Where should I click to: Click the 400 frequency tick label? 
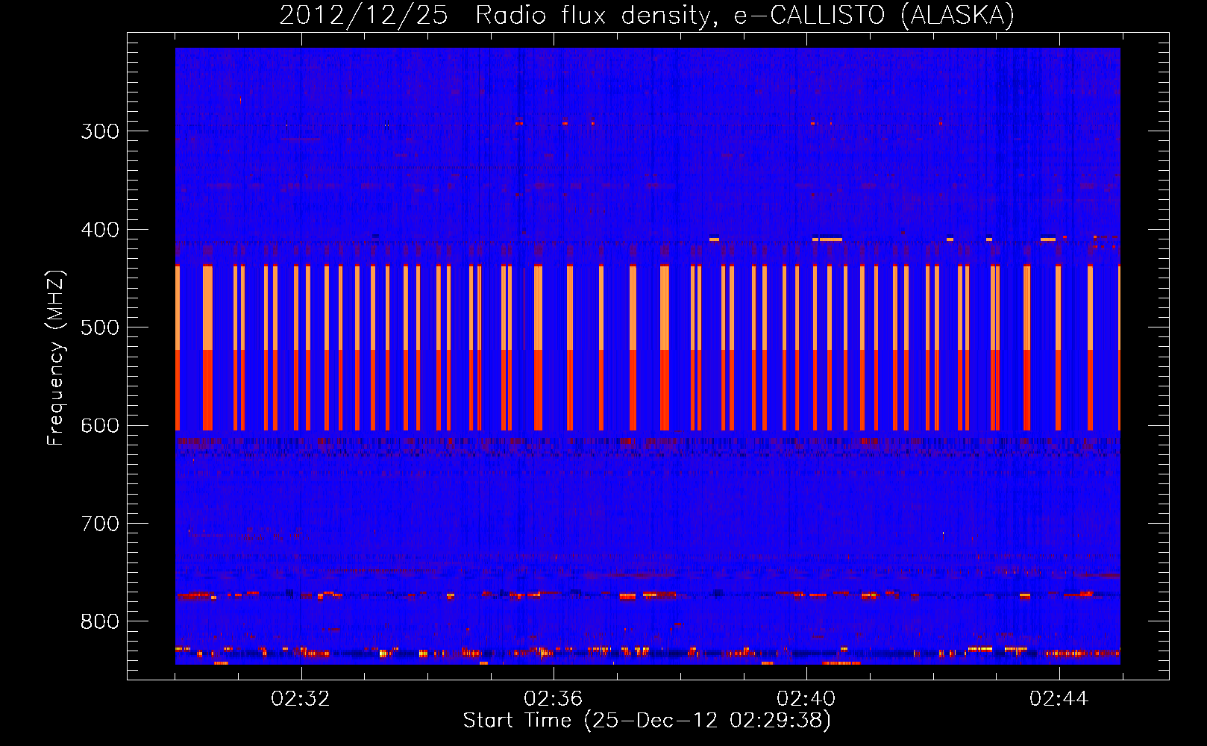coord(100,230)
